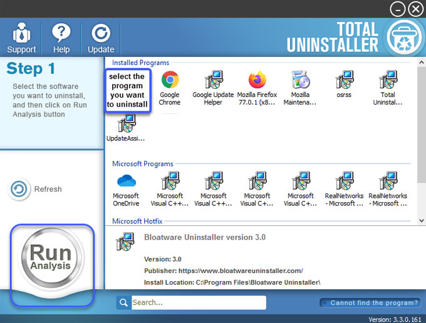
Task: Click the scrollbar up arrow
Action: point(422,63)
